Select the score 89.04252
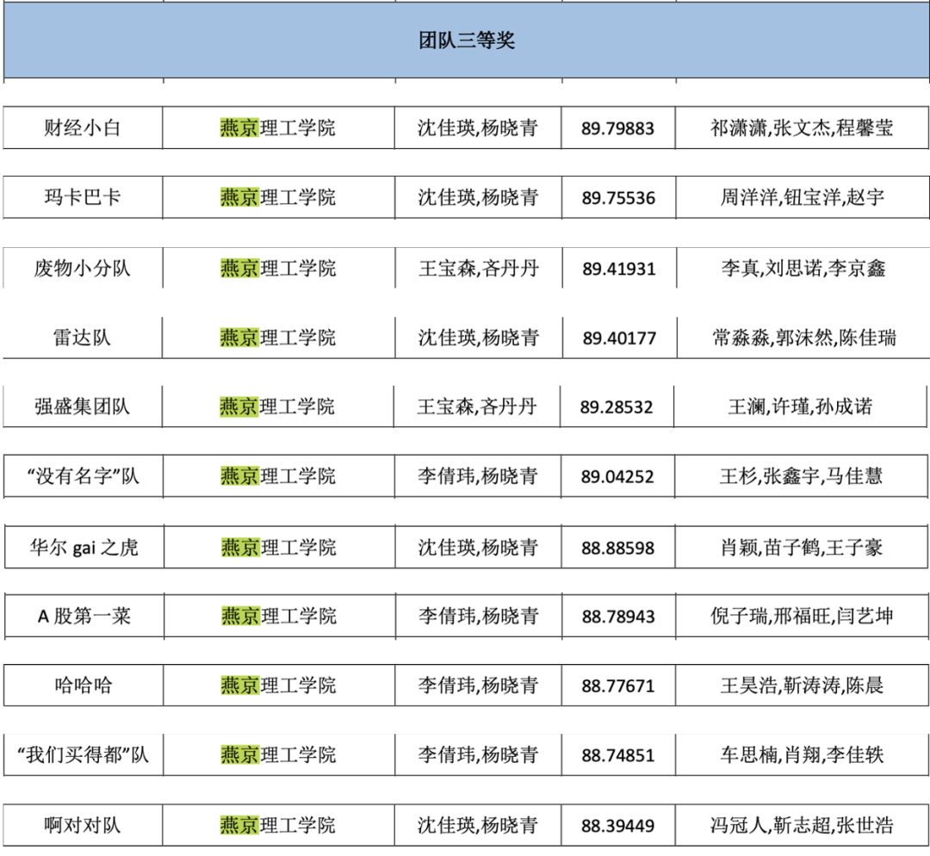Screen dimensions: 930x856 pos(617,477)
